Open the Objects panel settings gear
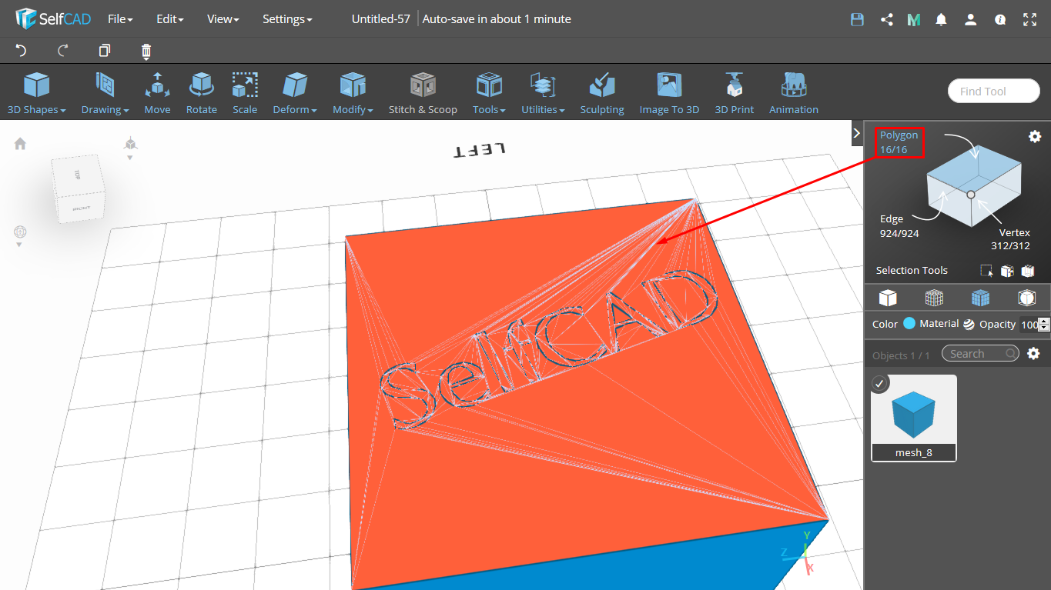 1034,354
